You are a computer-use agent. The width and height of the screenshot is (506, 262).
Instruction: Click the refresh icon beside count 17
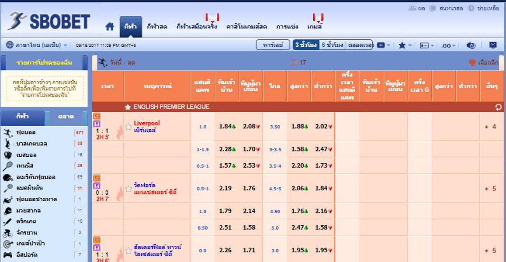coord(294,62)
